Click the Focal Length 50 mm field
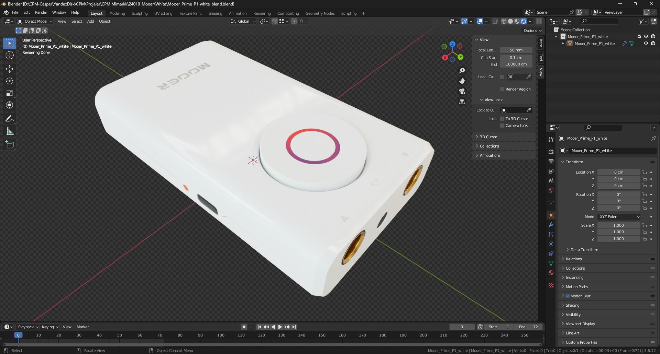Screen dimensions: 660x354 tap(516, 50)
